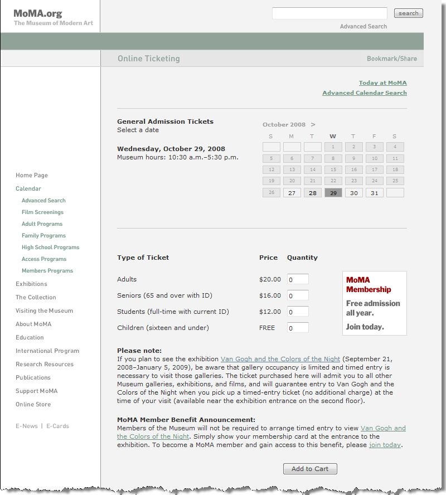Click the search button
The height and width of the screenshot is (495, 446).
tap(409, 13)
